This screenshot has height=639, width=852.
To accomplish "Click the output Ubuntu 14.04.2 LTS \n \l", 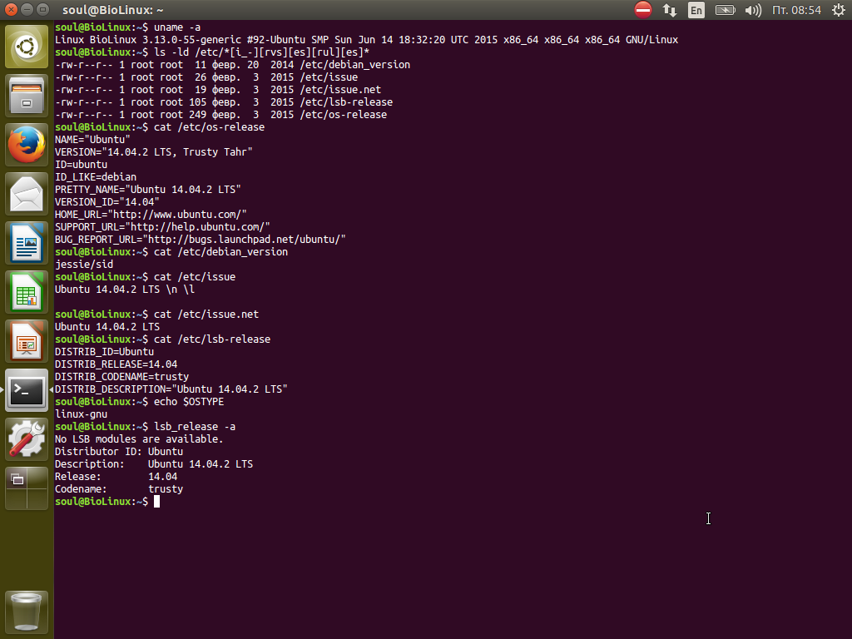I will [x=125, y=290].
